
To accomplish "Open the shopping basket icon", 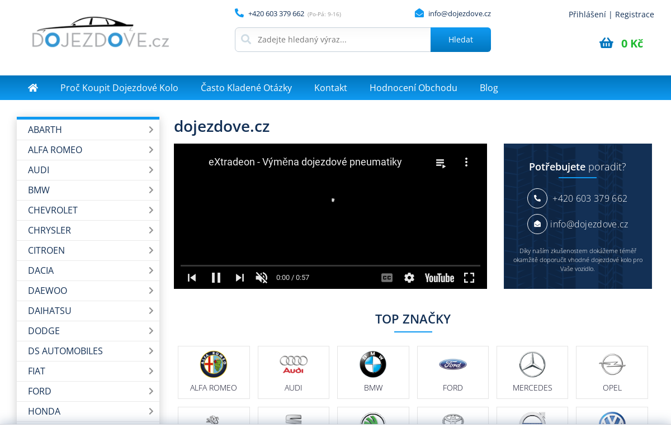I will [606, 43].
